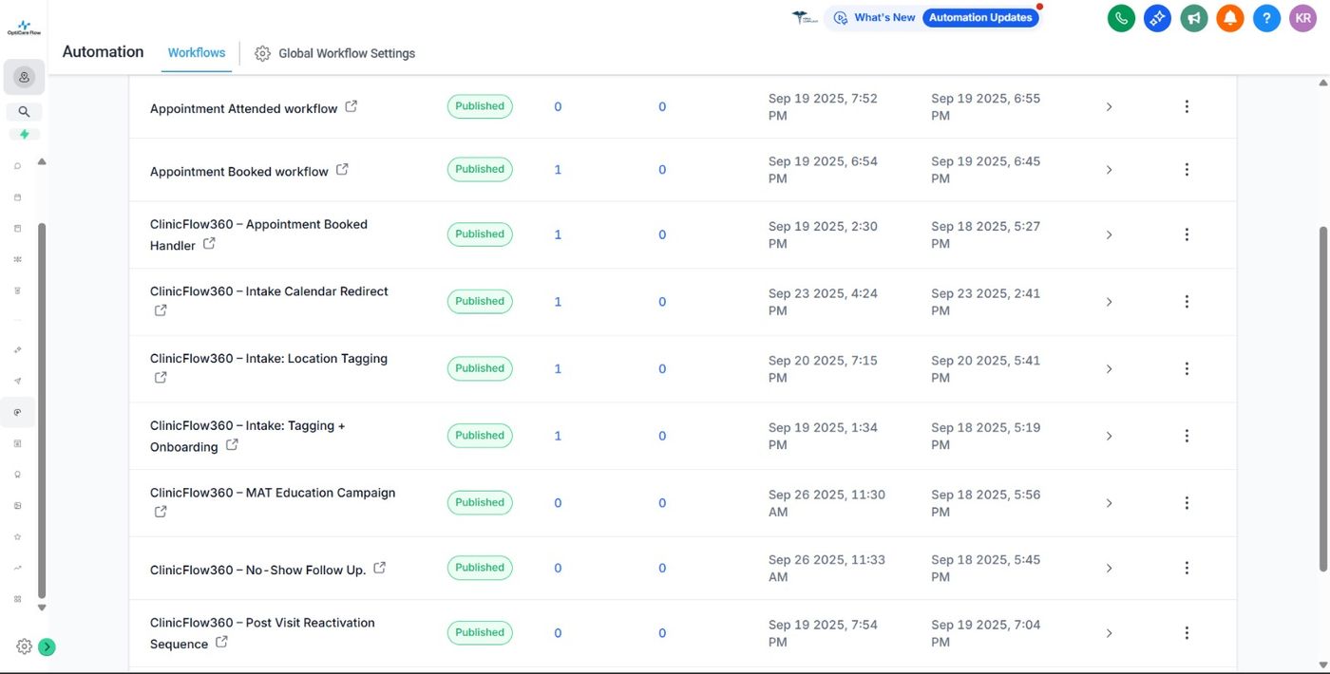Click the sidebar scroll up arrow
1330x674 pixels.
[42, 161]
